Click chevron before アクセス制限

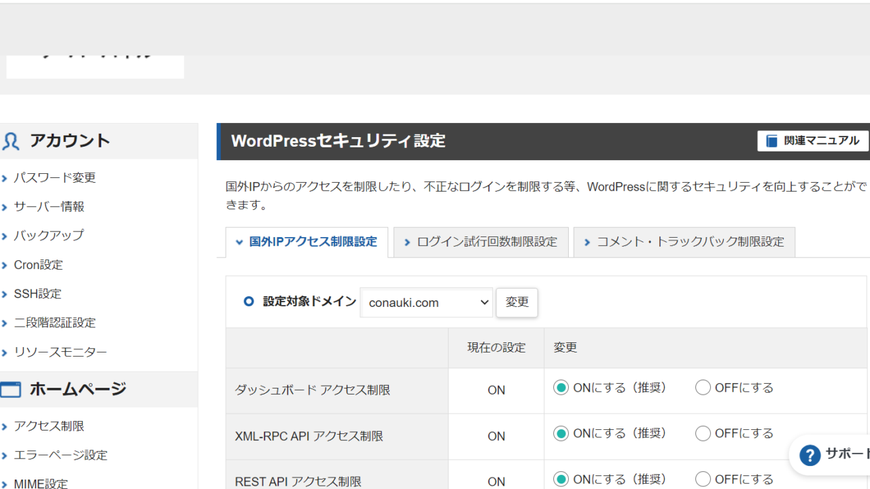click(x=5, y=427)
